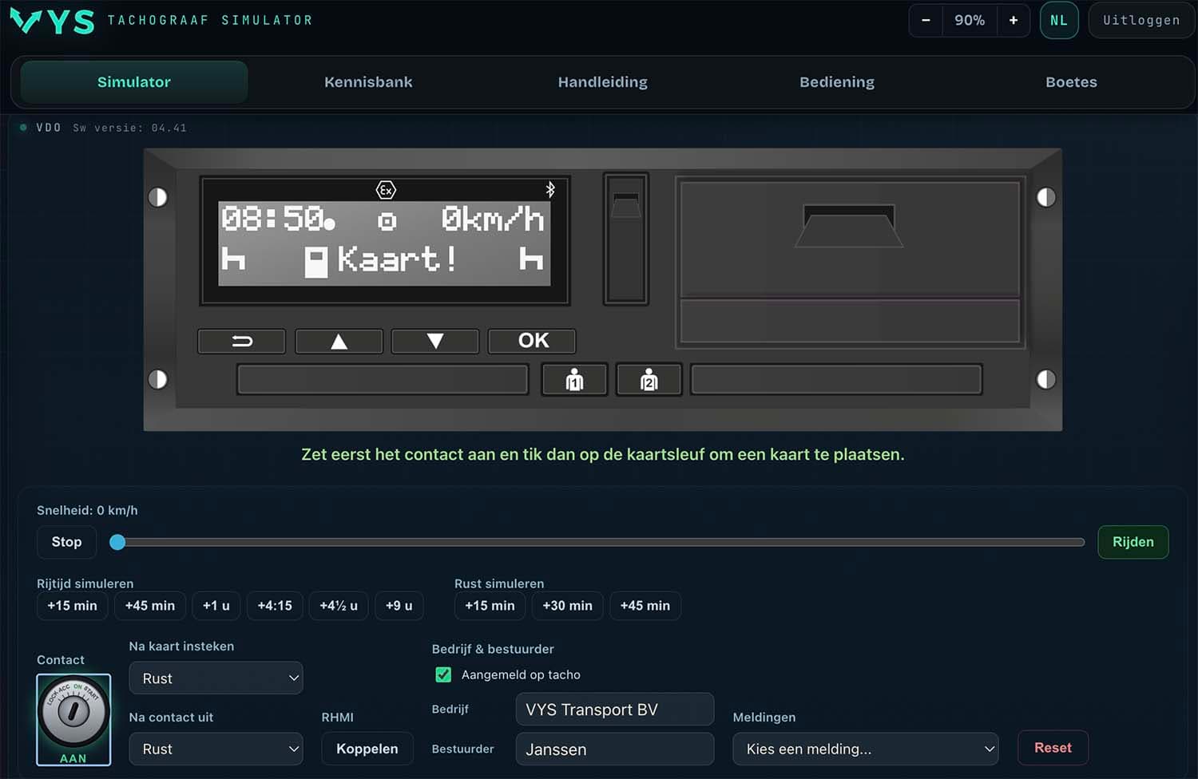Click the download interface cover
1198x779 pixels.
tap(626, 239)
